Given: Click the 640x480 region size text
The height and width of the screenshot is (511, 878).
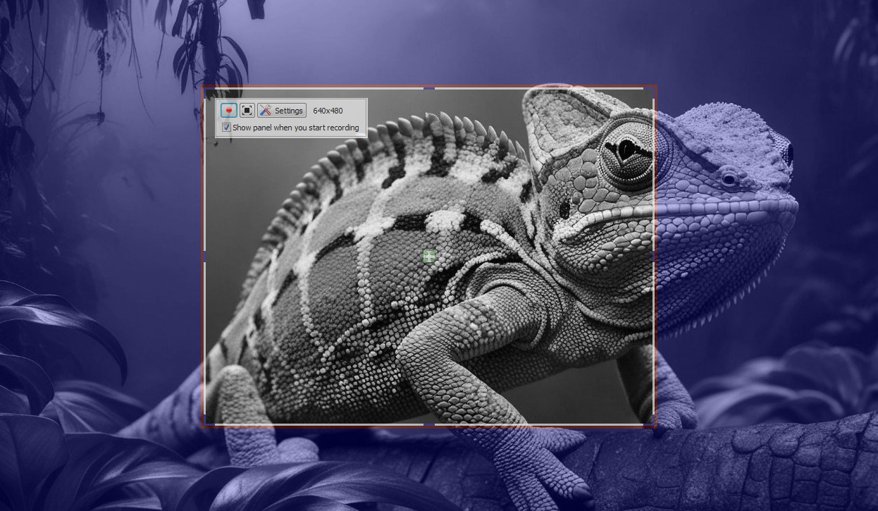Looking at the screenshot, I should point(328,111).
